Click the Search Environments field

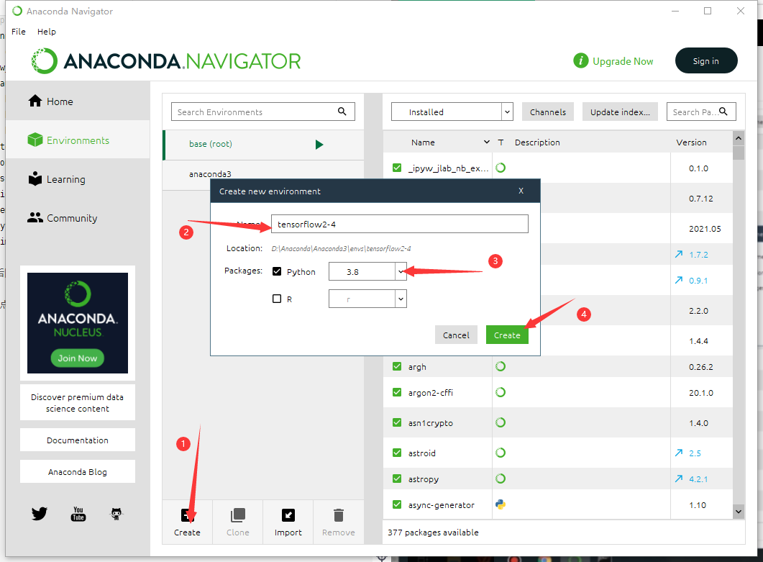(x=262, y=112)
